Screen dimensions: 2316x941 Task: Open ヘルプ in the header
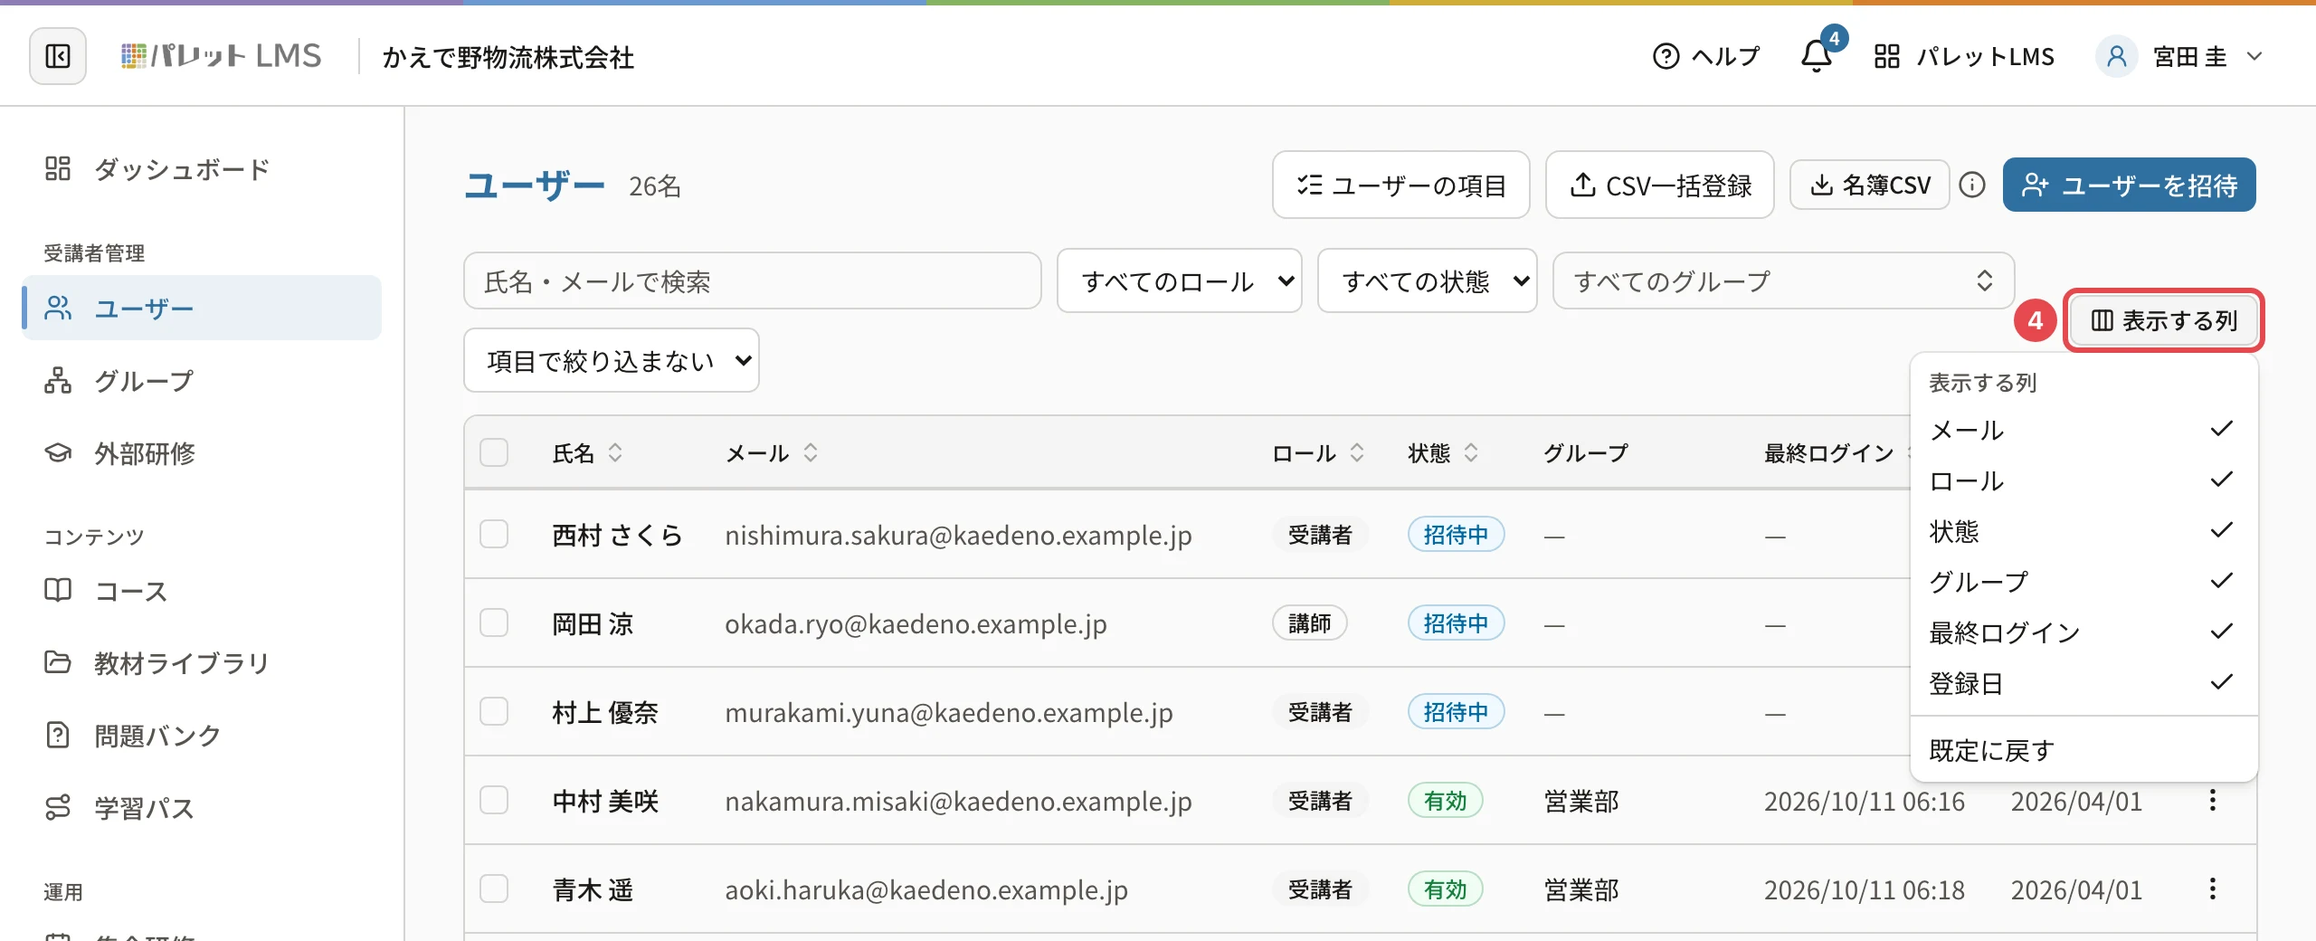(x=1706, y=56)
